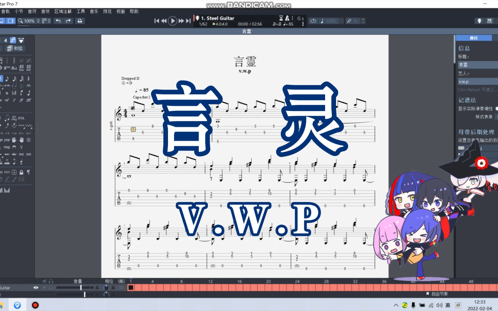Open the 工具 (Tools) menu
The width and height of the screenshot is (498, 311).
tap(81, 11)
